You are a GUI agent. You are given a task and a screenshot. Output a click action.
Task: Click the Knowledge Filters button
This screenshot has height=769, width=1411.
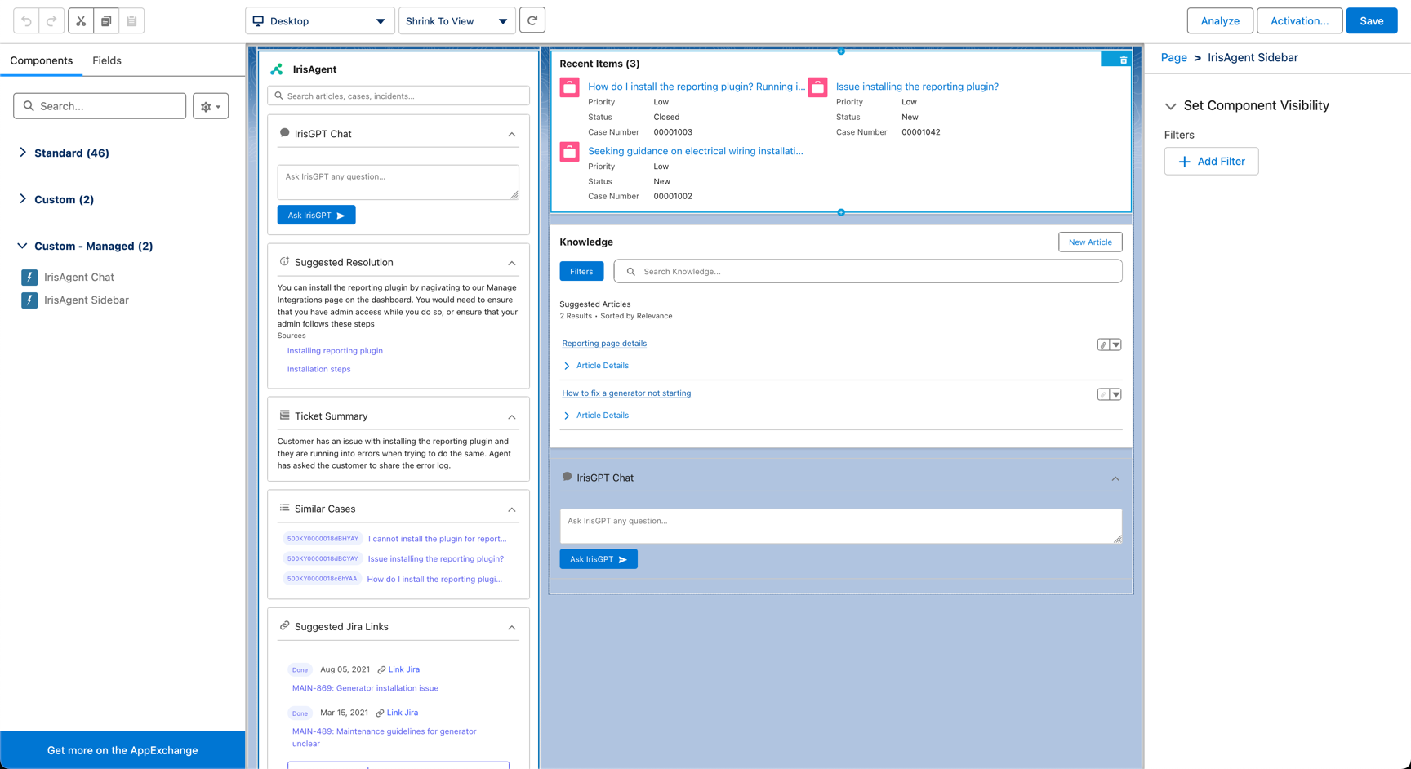pyautogui.click(x=581, y=271)
